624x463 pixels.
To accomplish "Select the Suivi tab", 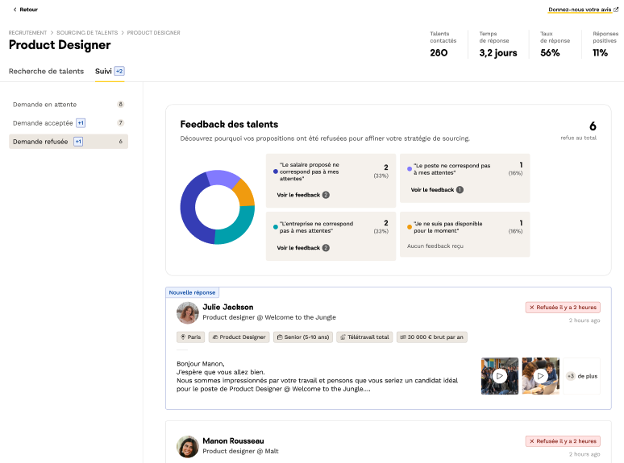I will click(103, 71).
